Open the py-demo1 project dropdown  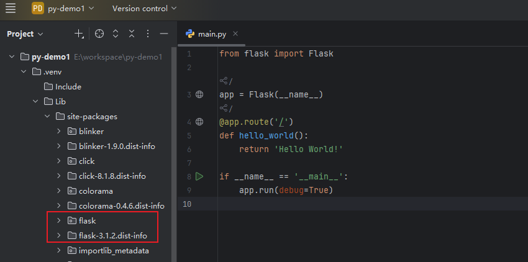coord(63,9)
